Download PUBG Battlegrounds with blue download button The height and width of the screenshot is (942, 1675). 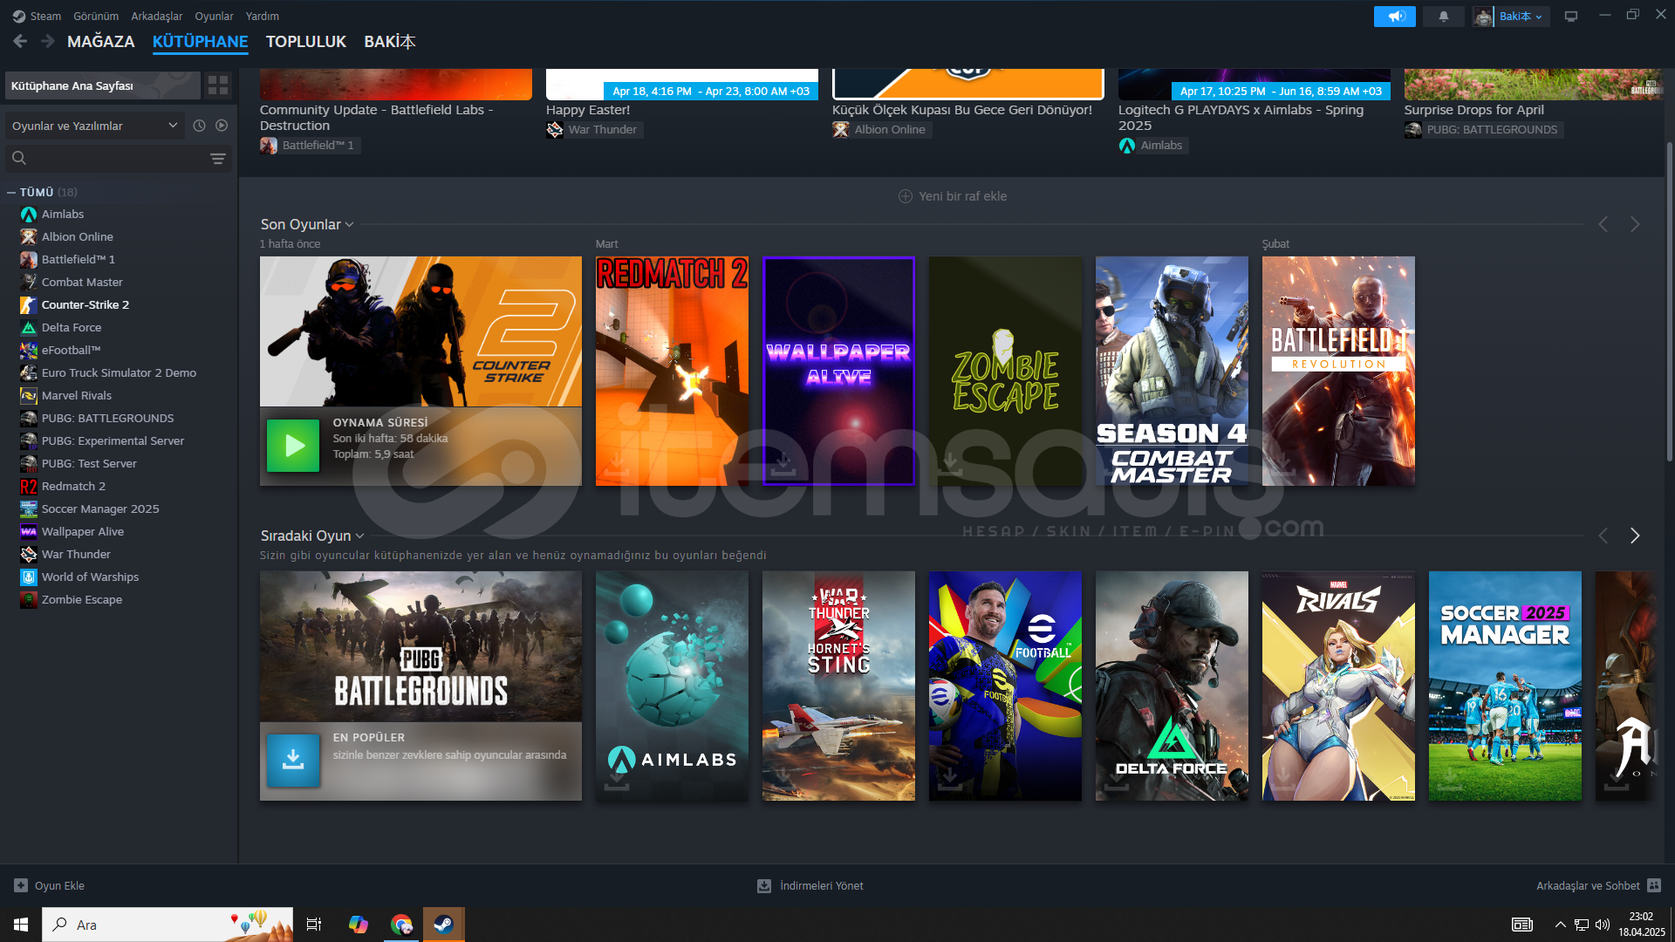[x=293, y=760]
